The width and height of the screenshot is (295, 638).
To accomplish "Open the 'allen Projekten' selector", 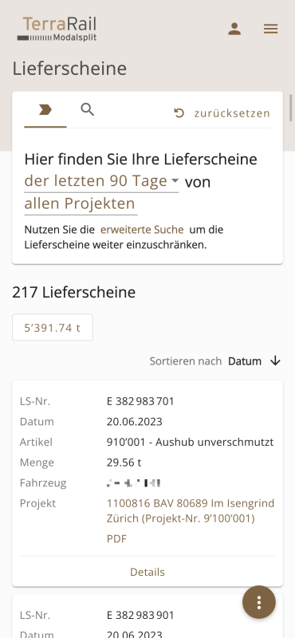I will point(81,203).
